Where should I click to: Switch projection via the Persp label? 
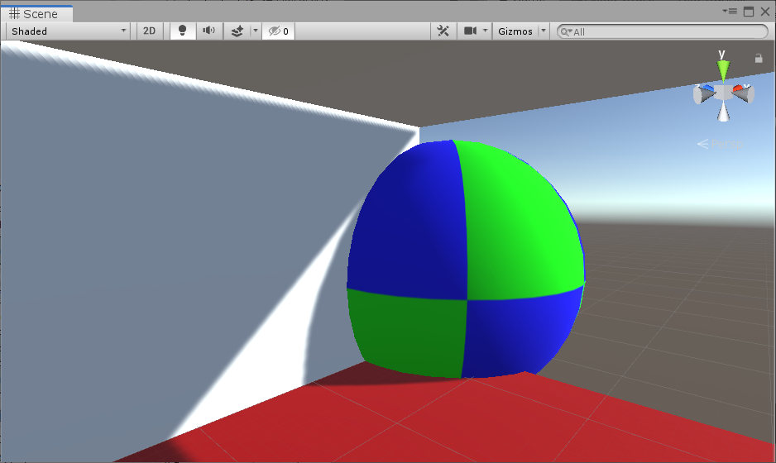click(720, 144)
